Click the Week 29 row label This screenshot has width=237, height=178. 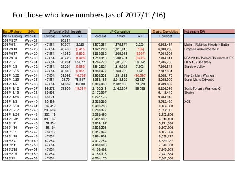coord(31,54)
